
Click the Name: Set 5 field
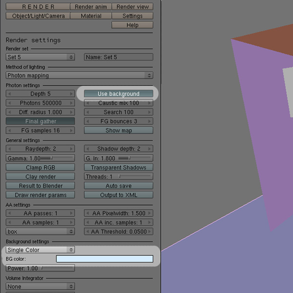(119, 57)
